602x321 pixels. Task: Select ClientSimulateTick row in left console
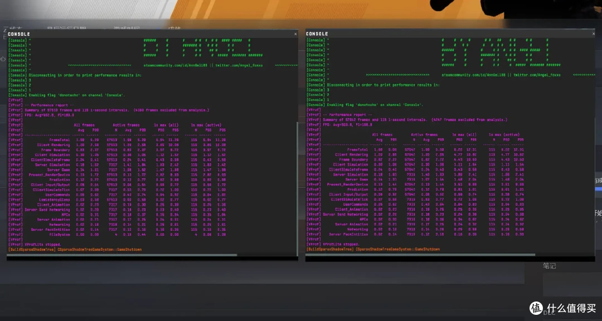117,189
